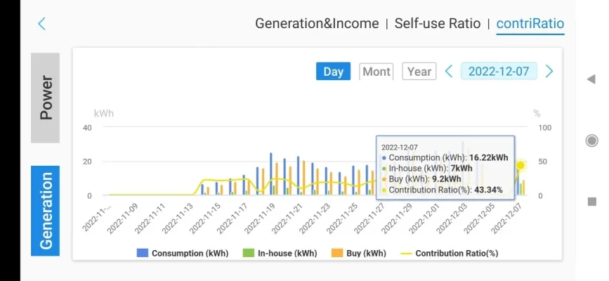The height and width of the screenshot is (281, 609).
Task: Tap tooltip In-house value 7kWh
Action: (461, 169)
